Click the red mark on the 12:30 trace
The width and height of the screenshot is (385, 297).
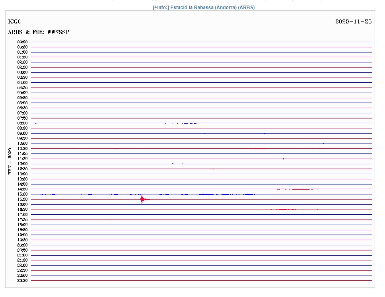coord(213,169)
